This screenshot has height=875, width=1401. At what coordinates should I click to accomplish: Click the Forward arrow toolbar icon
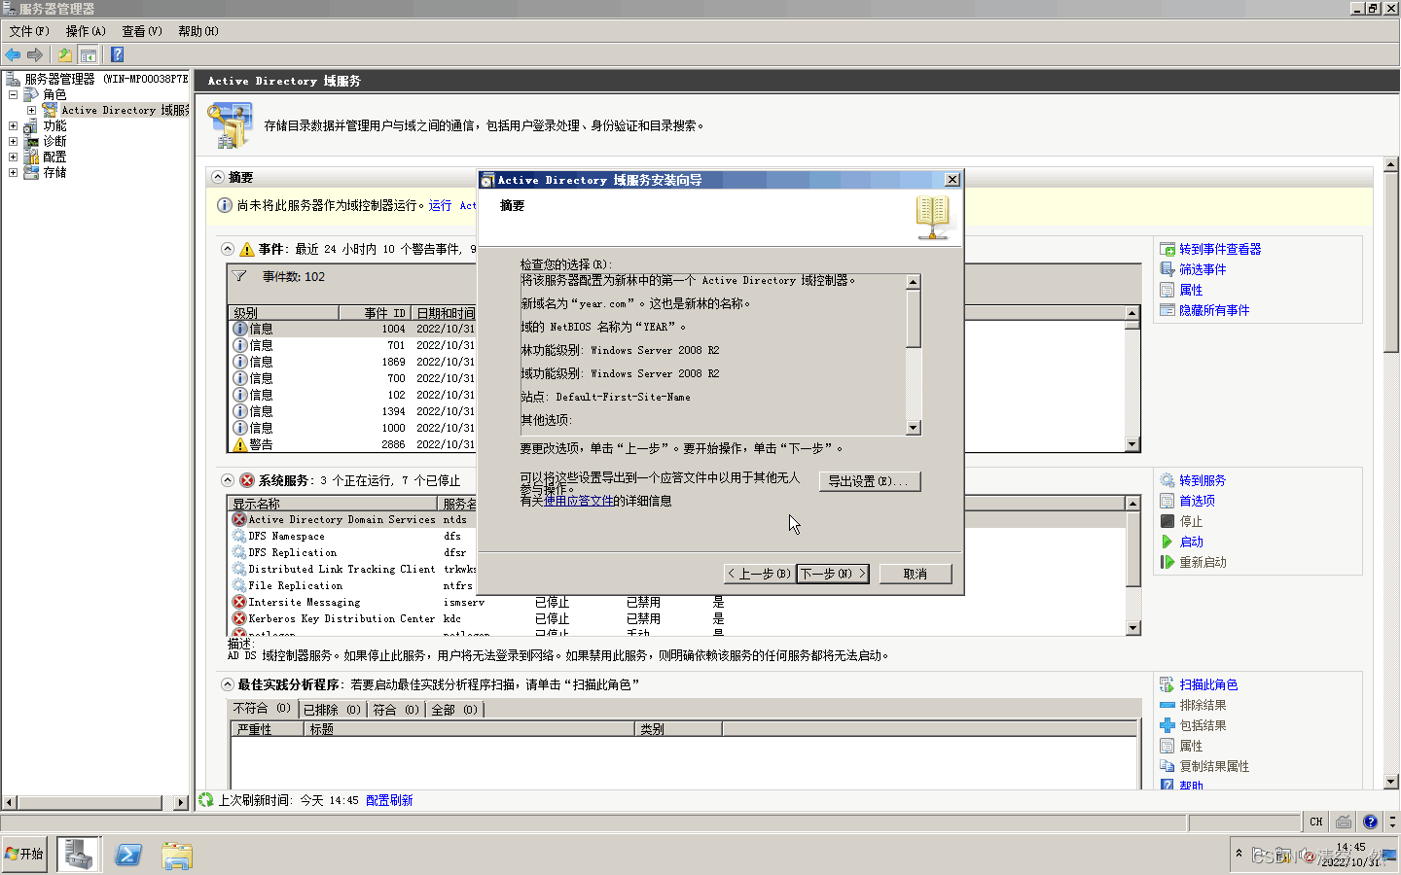(x=35, y=54)
